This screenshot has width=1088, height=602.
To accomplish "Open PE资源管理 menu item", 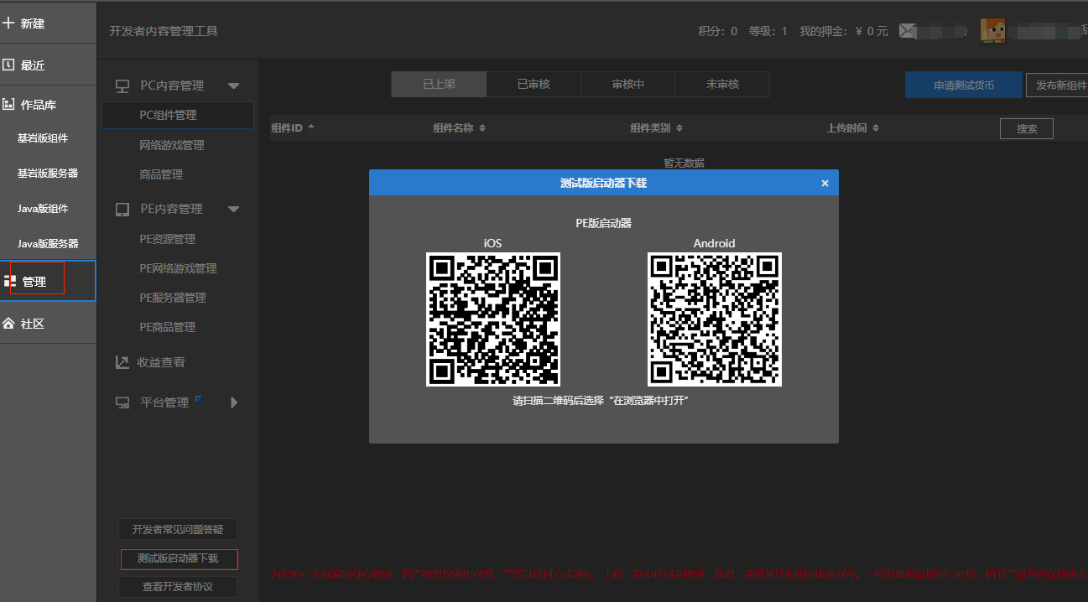I will coord(168,239).
